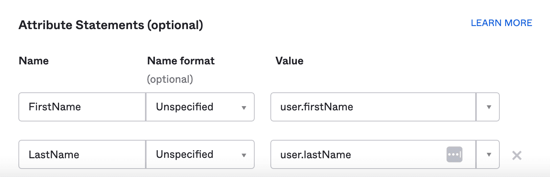Click into the user.lastName value field
Image resolution: width=550 pixels, height=177 pixels.
point(361,154)
